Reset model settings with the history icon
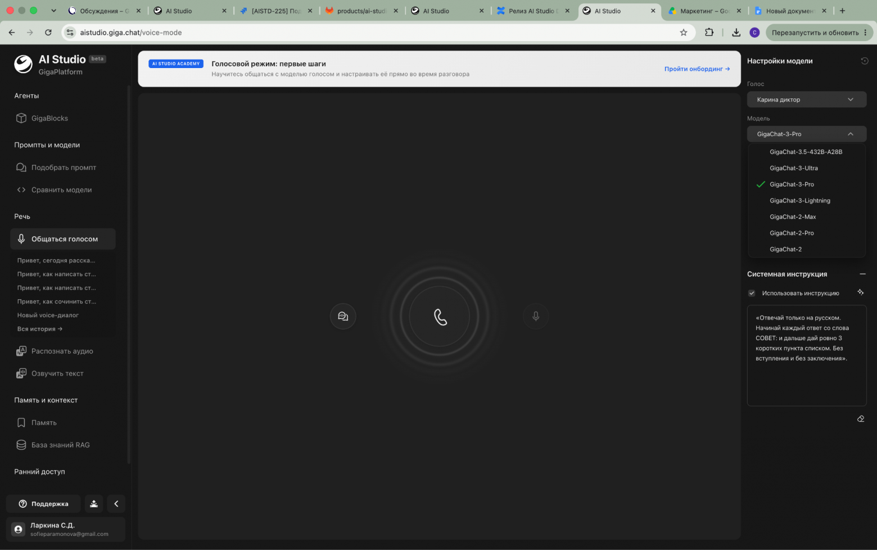Viewport: 877px width, 550px height. tap(865, 61)
